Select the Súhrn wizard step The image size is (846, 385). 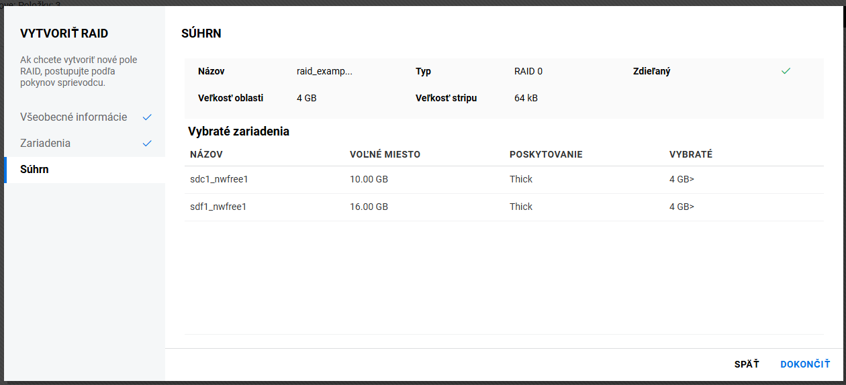(34, 170)
